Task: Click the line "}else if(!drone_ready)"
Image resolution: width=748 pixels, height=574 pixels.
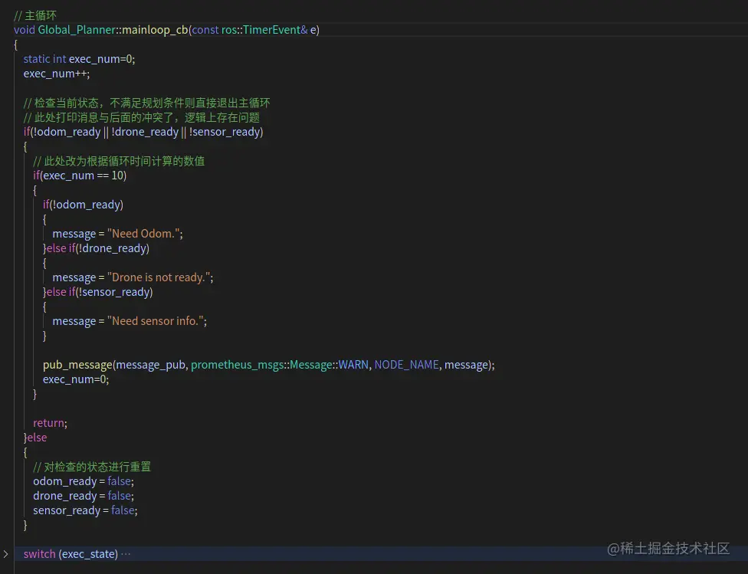Action: [96, 248]
